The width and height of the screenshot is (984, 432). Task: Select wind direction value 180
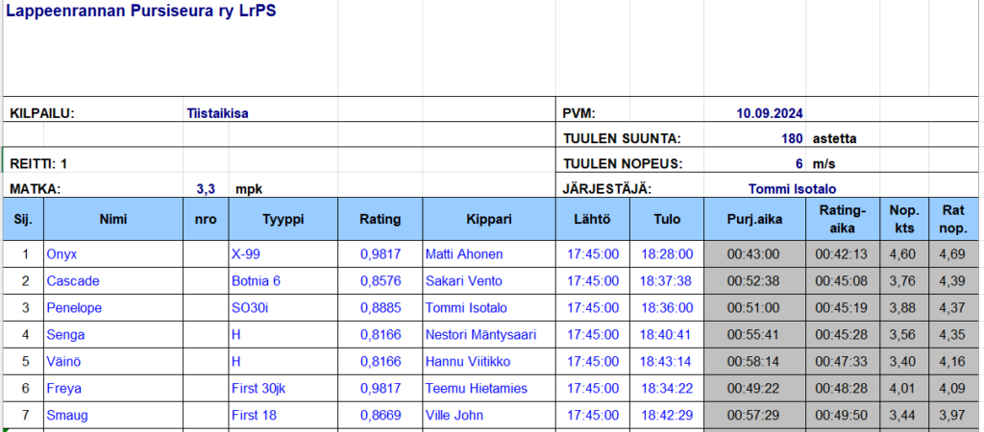792,138
